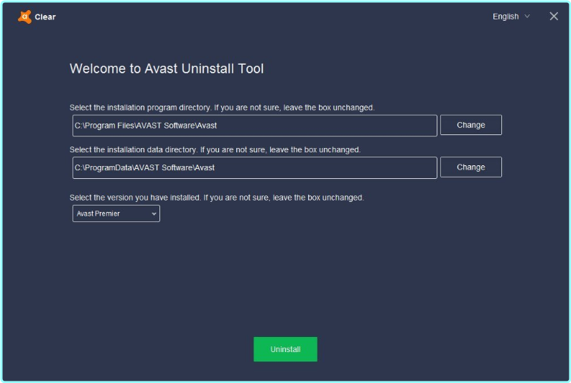Change the installation program directory
Viewport: 571px width, 383px height.
point(471,125)
